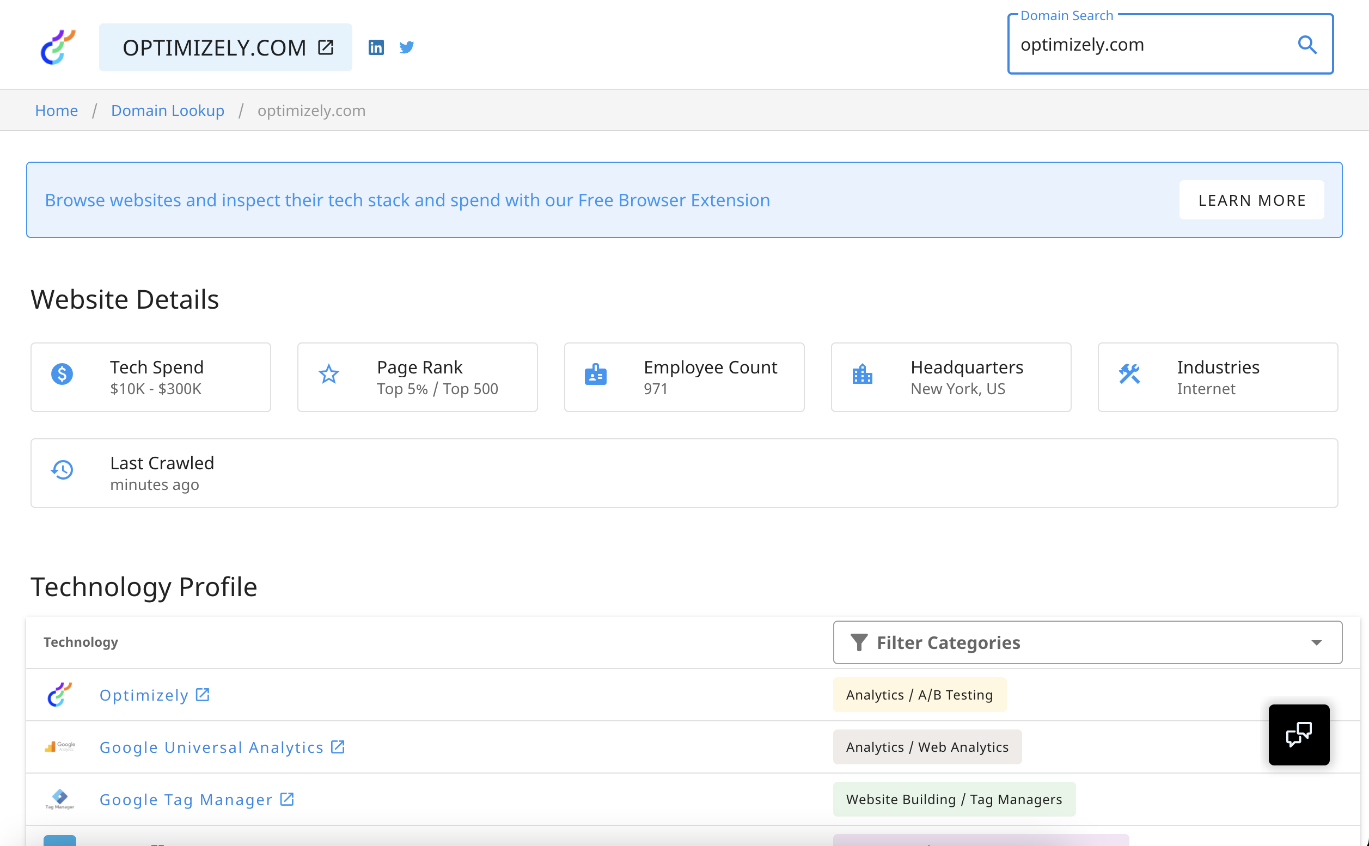Click the optimizely.com breadcrumb text
Screen dimensions: 1369x846
click(x=311, y=110)
